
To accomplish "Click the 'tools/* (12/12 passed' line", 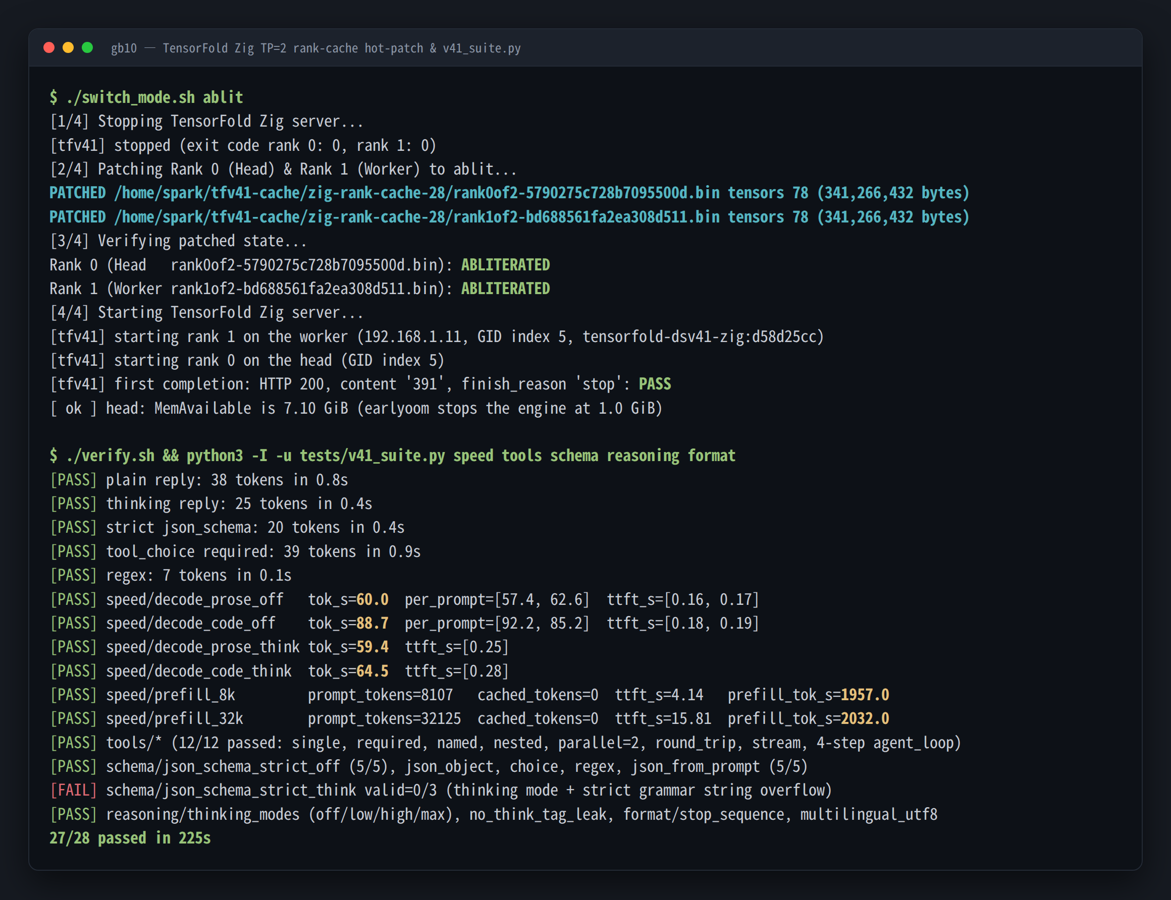I will tap(505, 743).
